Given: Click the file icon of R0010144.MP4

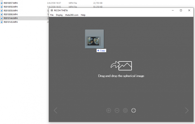Looking at the screenshot, I should (2, 18).
